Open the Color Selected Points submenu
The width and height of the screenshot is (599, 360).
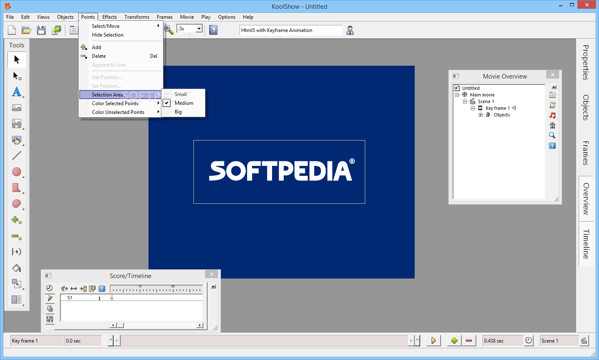[121, 104]
